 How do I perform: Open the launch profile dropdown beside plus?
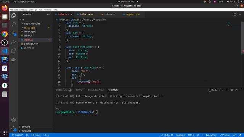point(223,90)
